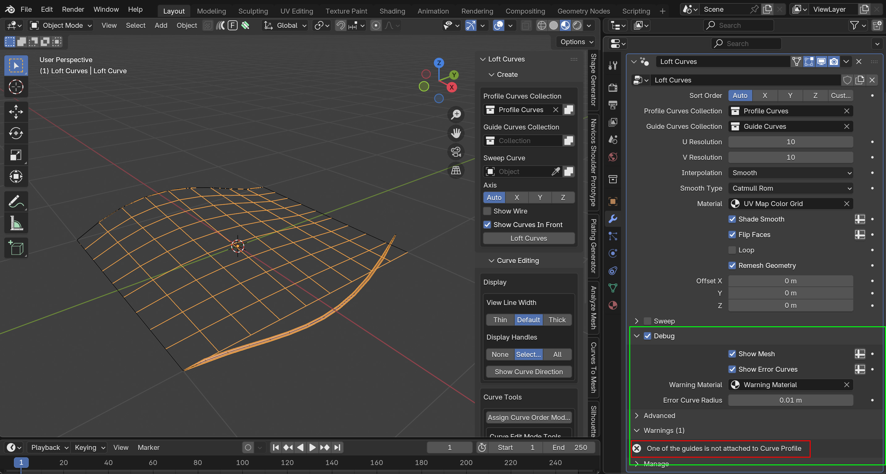Viewport: 886px width, 474px height.
Task: Open the Material properties tab
Action: click(x=613, y=306)
